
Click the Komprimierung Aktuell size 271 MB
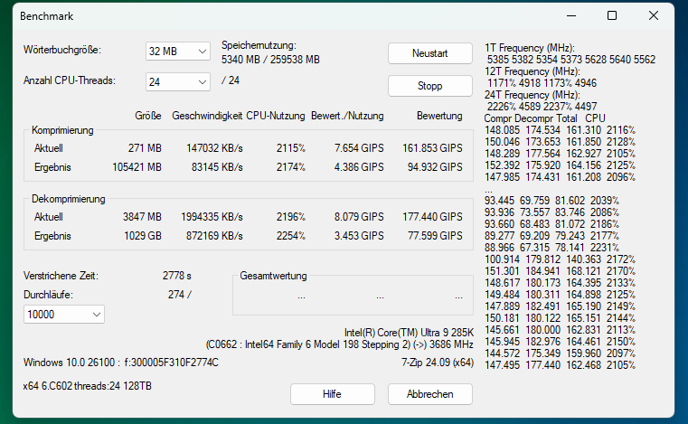point(145,148)
